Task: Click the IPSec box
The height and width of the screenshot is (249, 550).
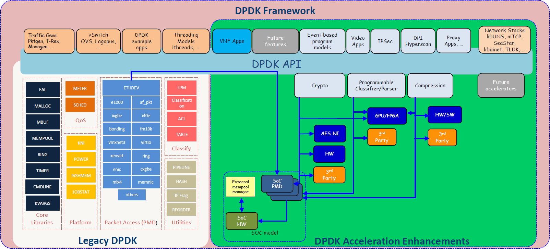Action: pos(385,41)
